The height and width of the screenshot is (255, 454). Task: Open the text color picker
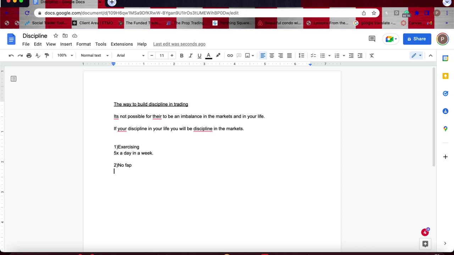209,56
